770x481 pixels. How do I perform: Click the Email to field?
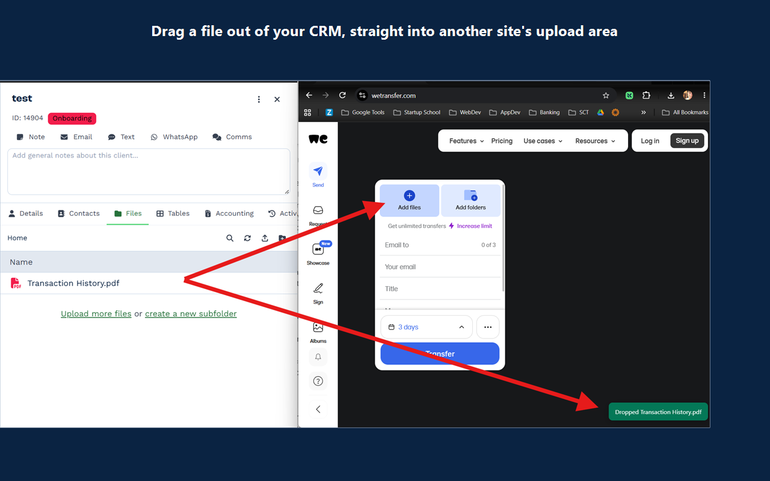point(440,245)
